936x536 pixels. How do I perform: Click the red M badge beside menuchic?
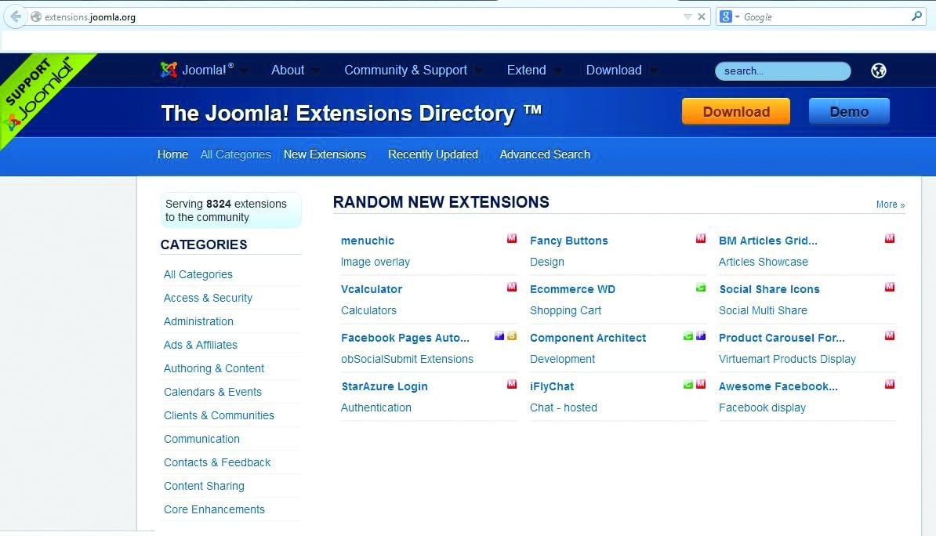pos(512,239)
